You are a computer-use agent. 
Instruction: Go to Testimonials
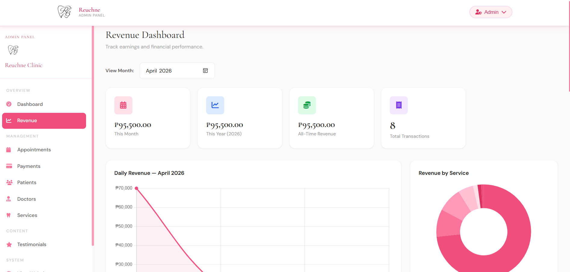click(44, 245)
